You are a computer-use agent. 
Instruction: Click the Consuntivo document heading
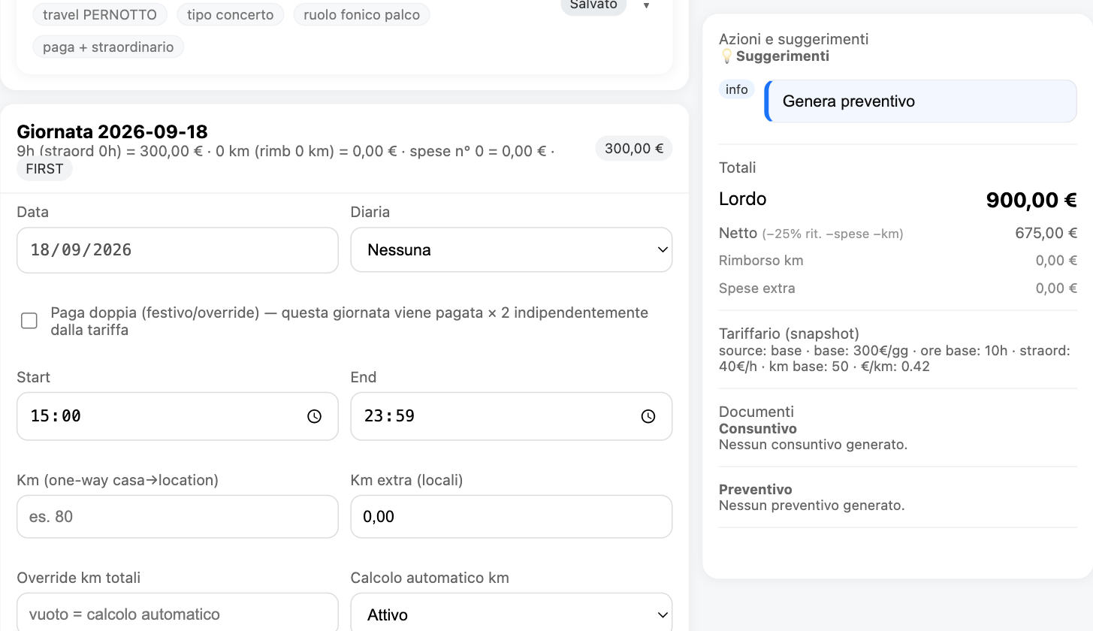tap(758, 429)
